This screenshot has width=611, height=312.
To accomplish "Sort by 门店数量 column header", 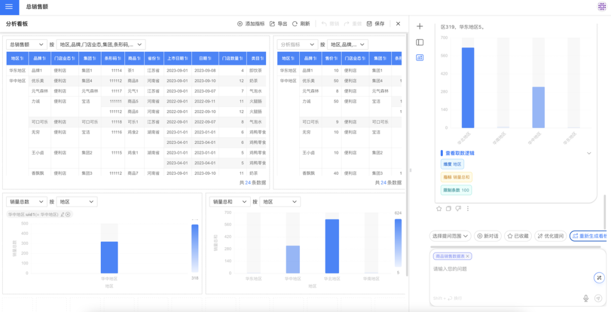I will (233, 58).
